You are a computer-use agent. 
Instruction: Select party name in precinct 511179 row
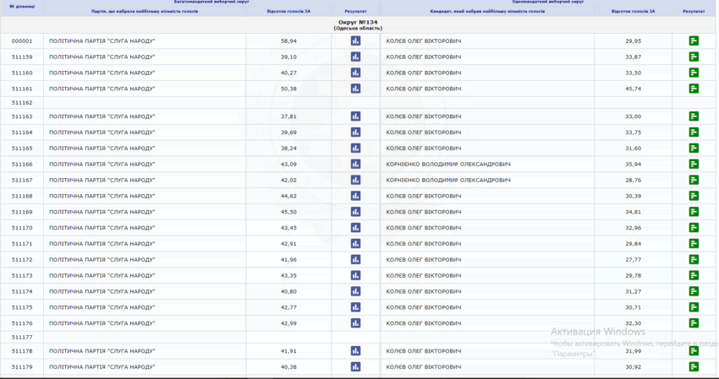click(102, 366)
